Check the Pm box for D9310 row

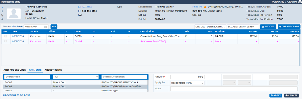6,36
